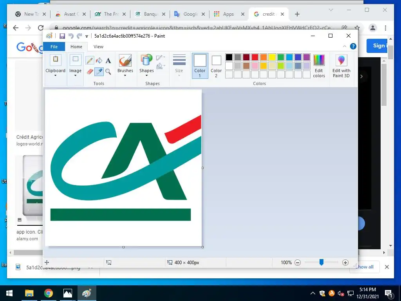Open the File menu in Paint
The height and width of the screenshot is (301, 401).
coord(54,47)
